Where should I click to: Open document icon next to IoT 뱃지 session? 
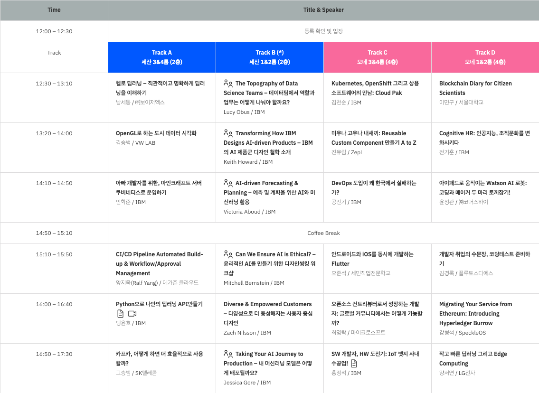point(354,363)
